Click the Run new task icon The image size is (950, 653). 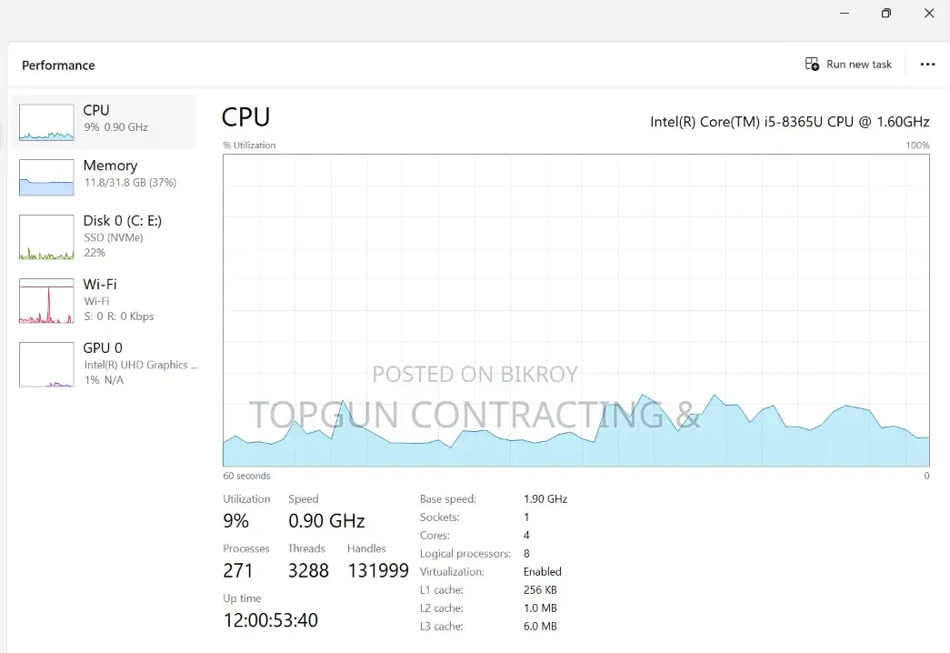click(x=812, y=64)
